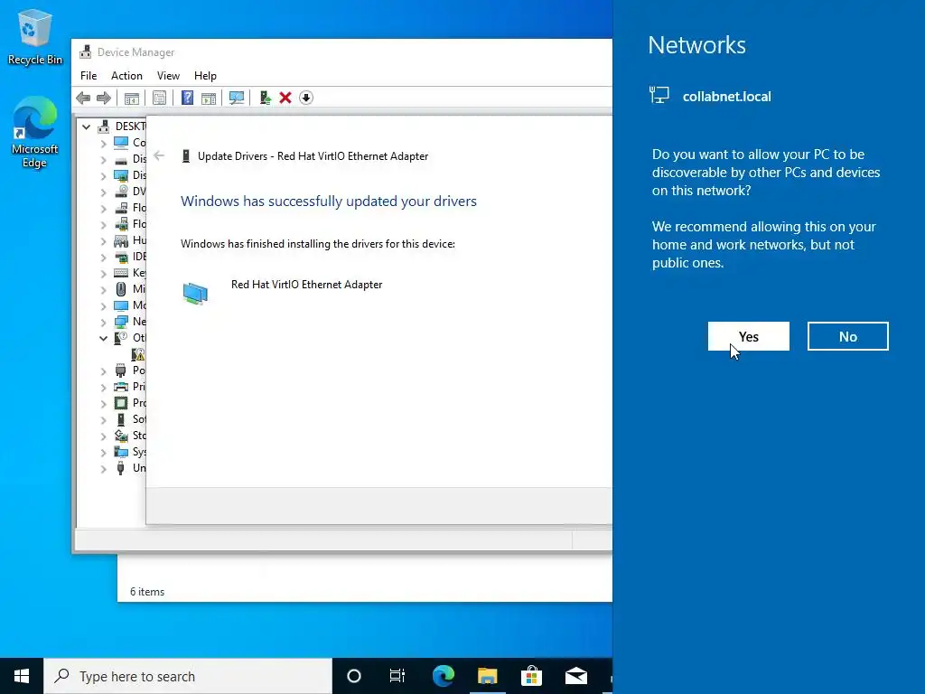Click the Device Manager title bar icon
Image resolution: width=925 pixels, height=694 pixels.
coord(86,52)
